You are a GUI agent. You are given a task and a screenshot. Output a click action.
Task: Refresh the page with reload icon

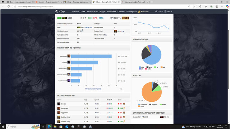click(9, 6)
